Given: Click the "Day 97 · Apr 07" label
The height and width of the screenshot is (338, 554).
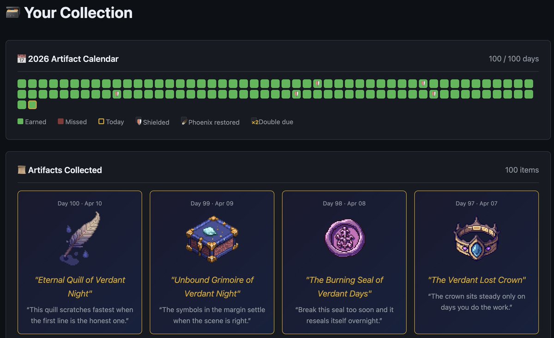Looking at the screenshot, I should pos(476,203).
